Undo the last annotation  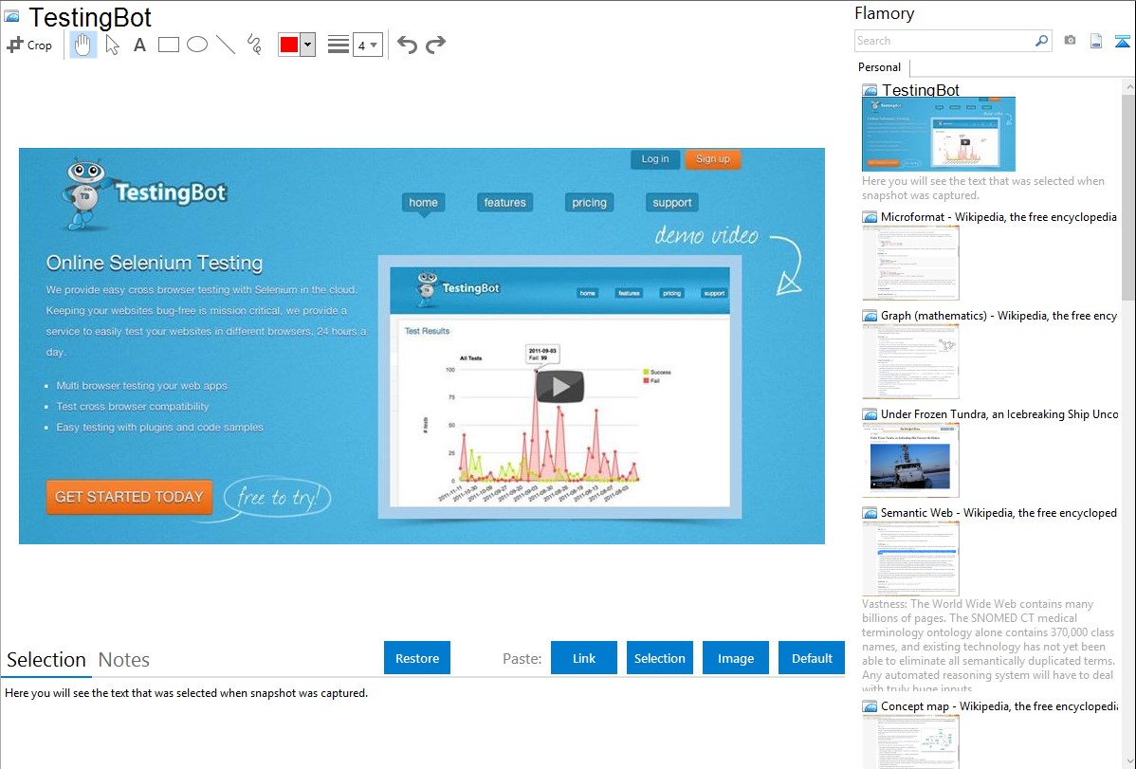click(407, 45)
